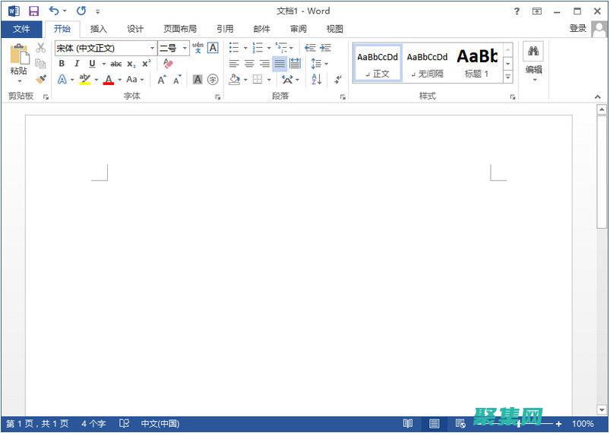Toggle Bold formatting
Screen dimensions: 610x433
tap(62, 64)
